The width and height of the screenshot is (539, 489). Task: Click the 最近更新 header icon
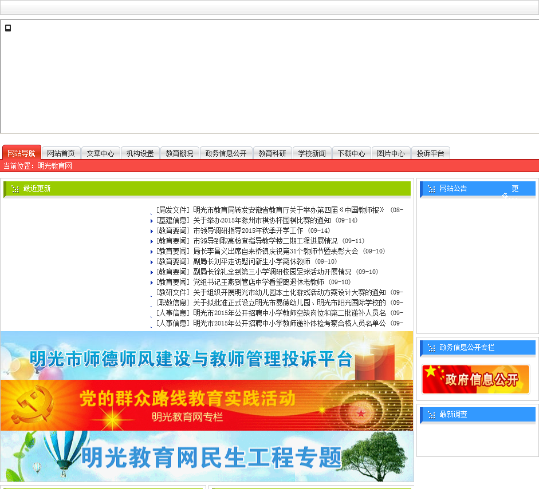tap(15, 189)
